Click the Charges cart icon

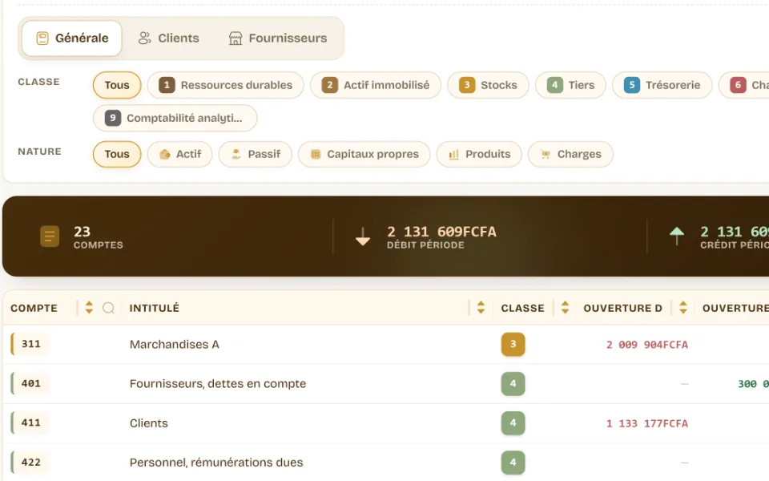coord(546,154)
